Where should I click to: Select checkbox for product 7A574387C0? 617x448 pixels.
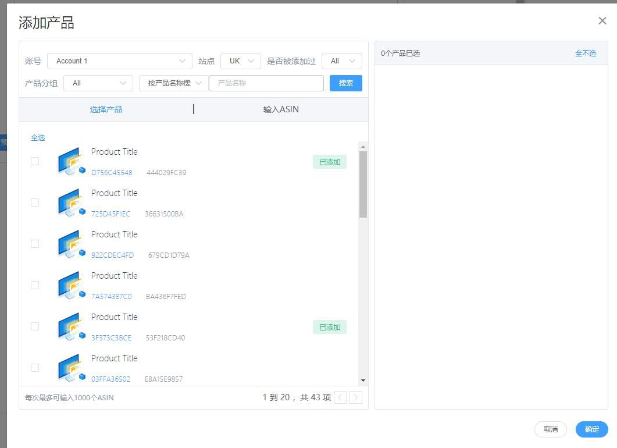[x=35, y=285]
